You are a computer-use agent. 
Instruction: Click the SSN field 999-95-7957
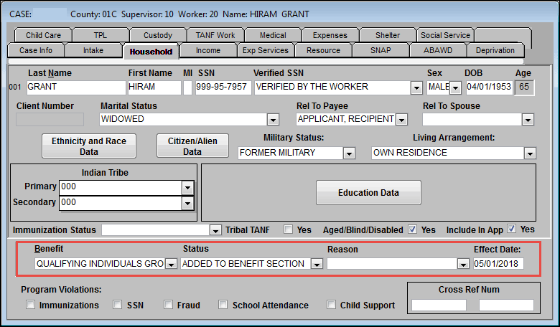click(x=223, y=87)
